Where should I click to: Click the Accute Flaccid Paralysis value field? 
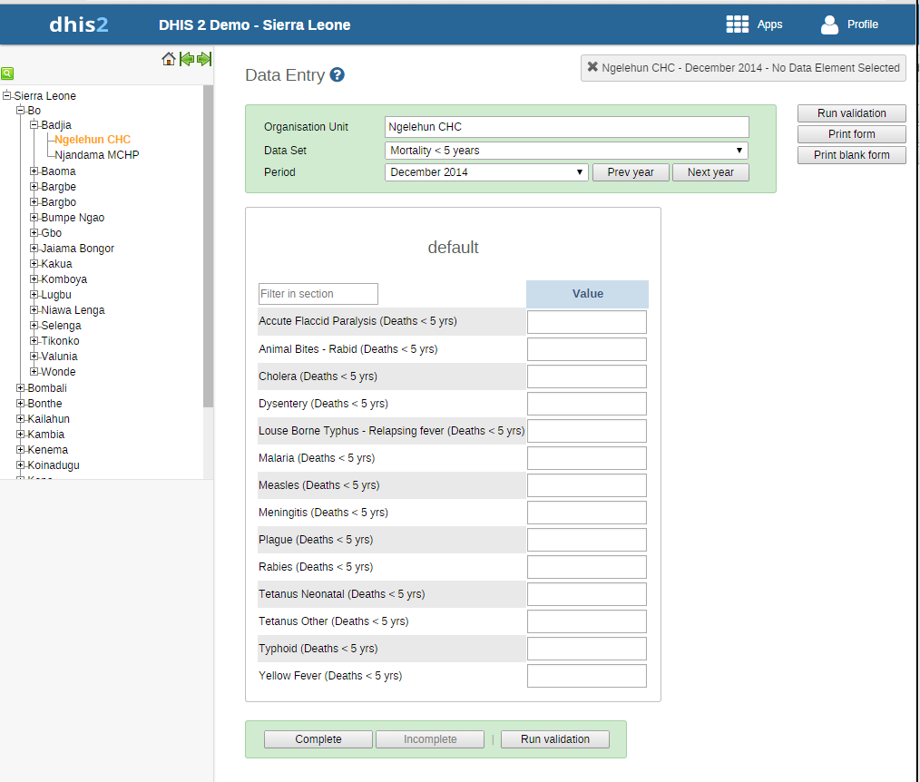(587, 322)
